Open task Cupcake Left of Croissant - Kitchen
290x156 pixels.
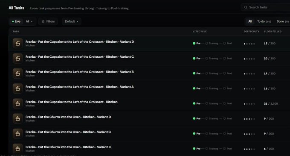[x=71, y=102]
